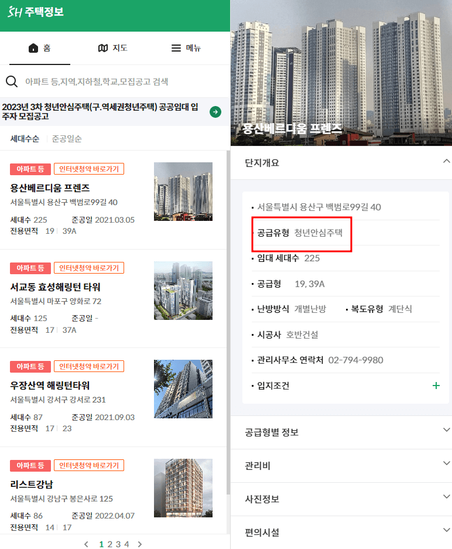
Task: Click the 용산베르디움 프렌즈 thumbnail photo
Action: coord(183,192)
